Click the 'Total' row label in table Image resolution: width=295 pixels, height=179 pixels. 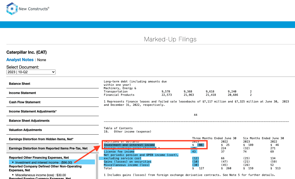pos(108,168)
